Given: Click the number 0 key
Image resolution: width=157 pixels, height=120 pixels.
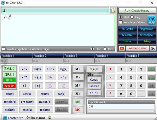Looking at the screenshot, I should (131, 94).
